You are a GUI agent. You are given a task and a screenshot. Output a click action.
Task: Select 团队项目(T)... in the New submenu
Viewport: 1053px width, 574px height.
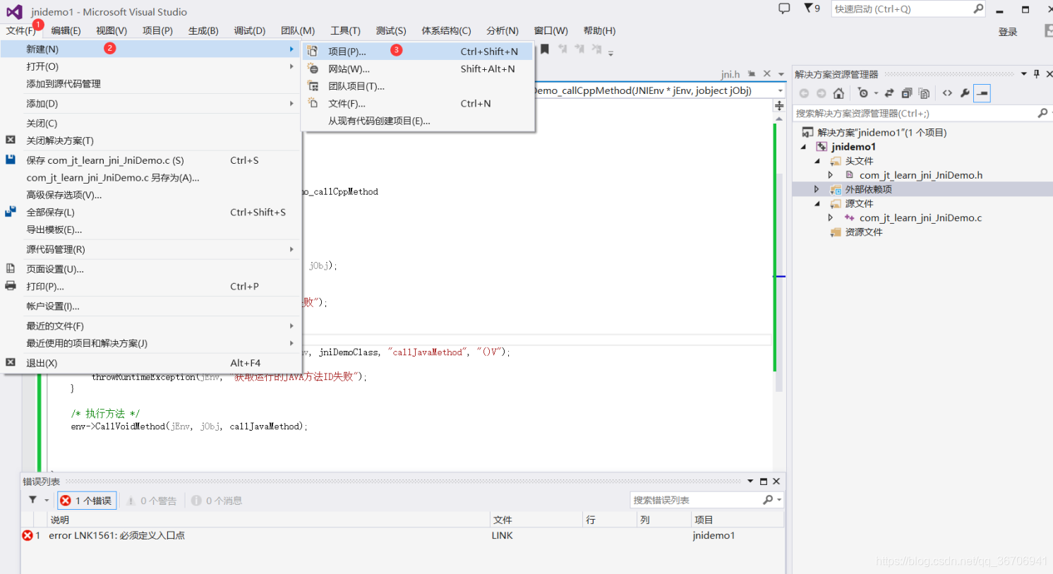click(418, 86)
